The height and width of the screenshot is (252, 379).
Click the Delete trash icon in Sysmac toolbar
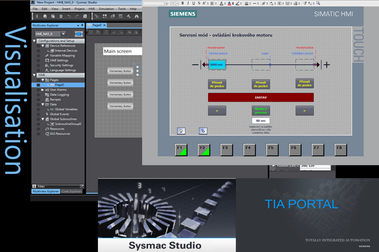[x=61, y=16]
